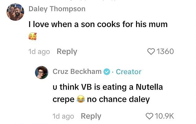Click the smiling face with hearts emoji
This screenshot has width=196, height=124.
[x=32, y=37]
